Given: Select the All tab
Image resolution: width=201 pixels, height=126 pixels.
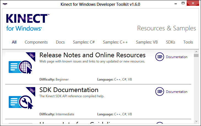Looking at the screenshot, I should (x=14, y=42).
